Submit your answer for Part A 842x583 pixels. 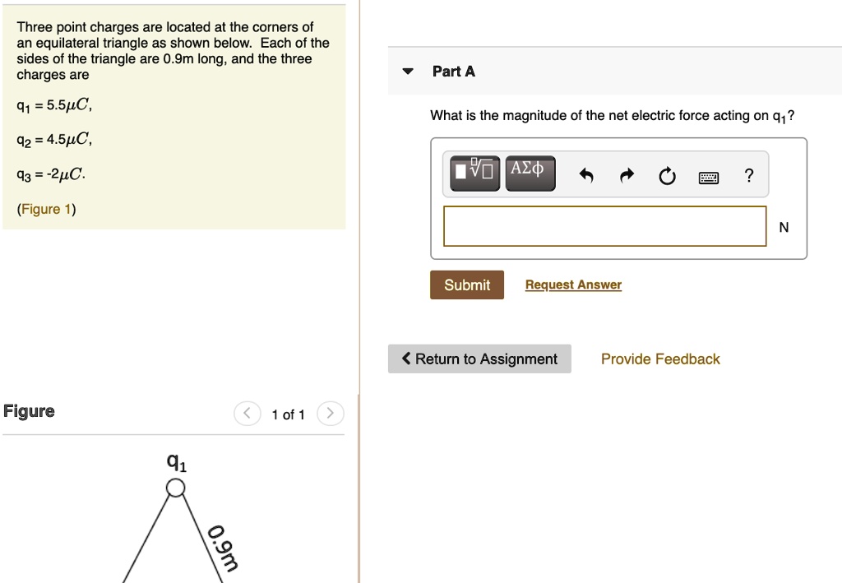(466, 285)
